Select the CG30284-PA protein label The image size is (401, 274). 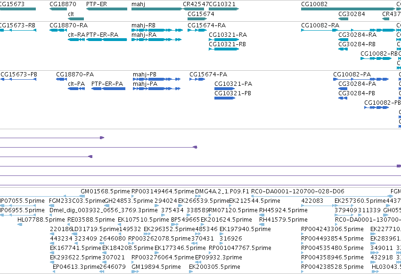click(x=357, y=84)
